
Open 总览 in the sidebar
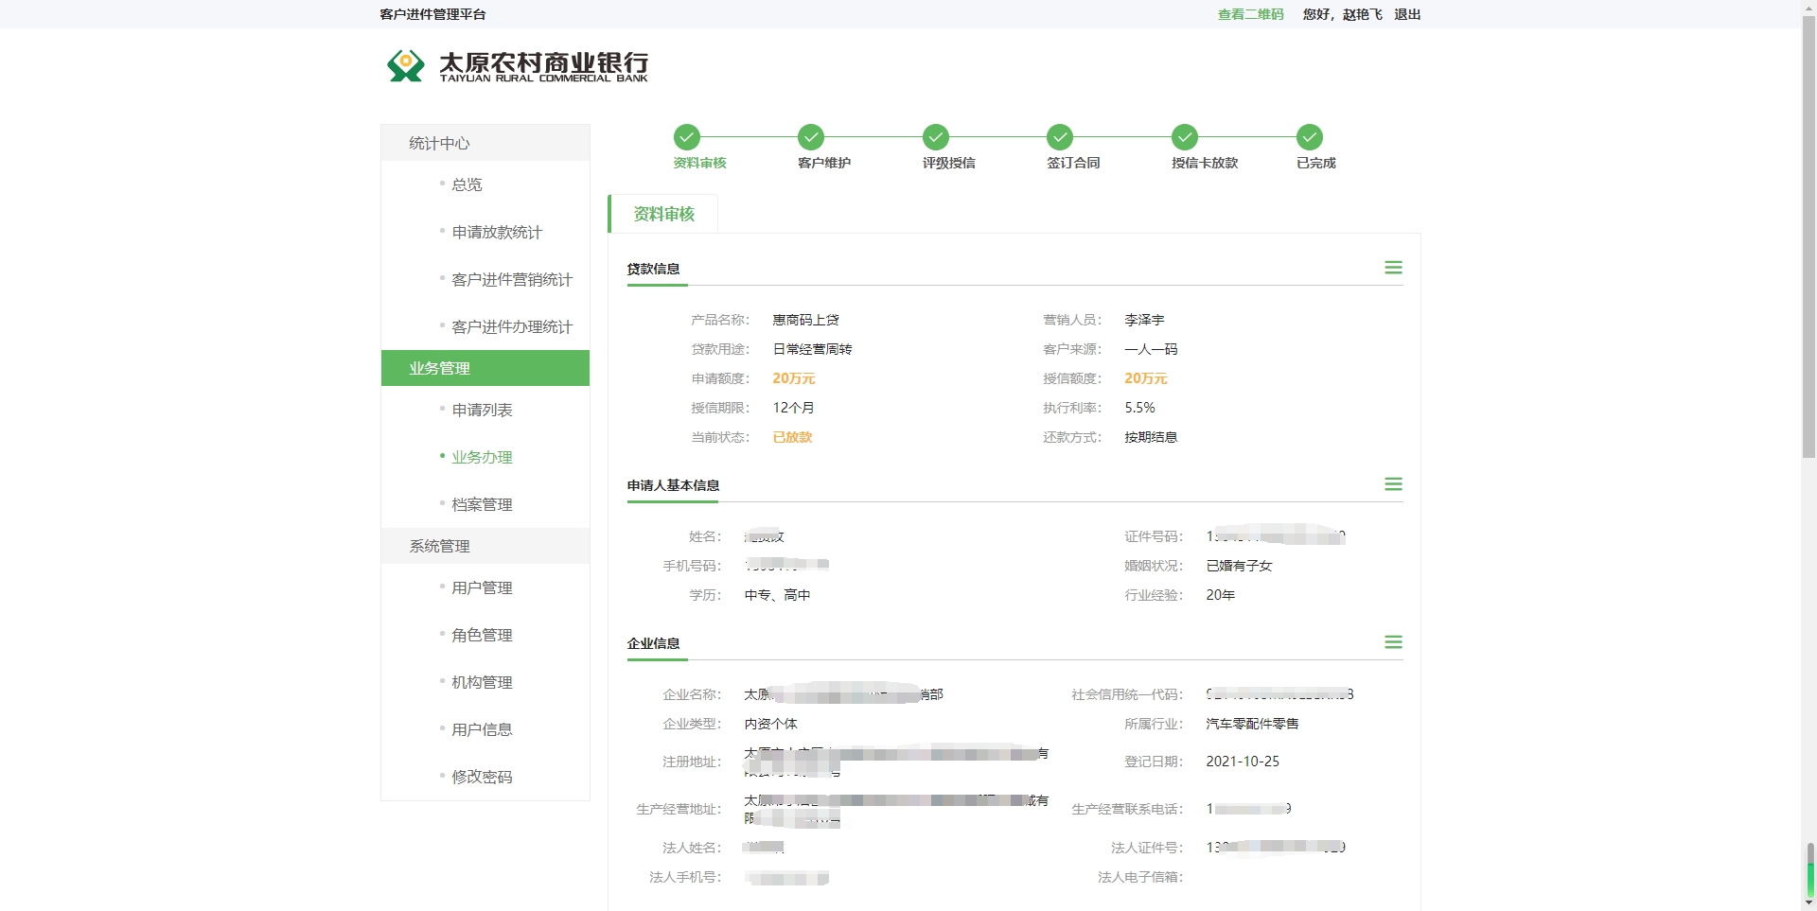(467, 184)
